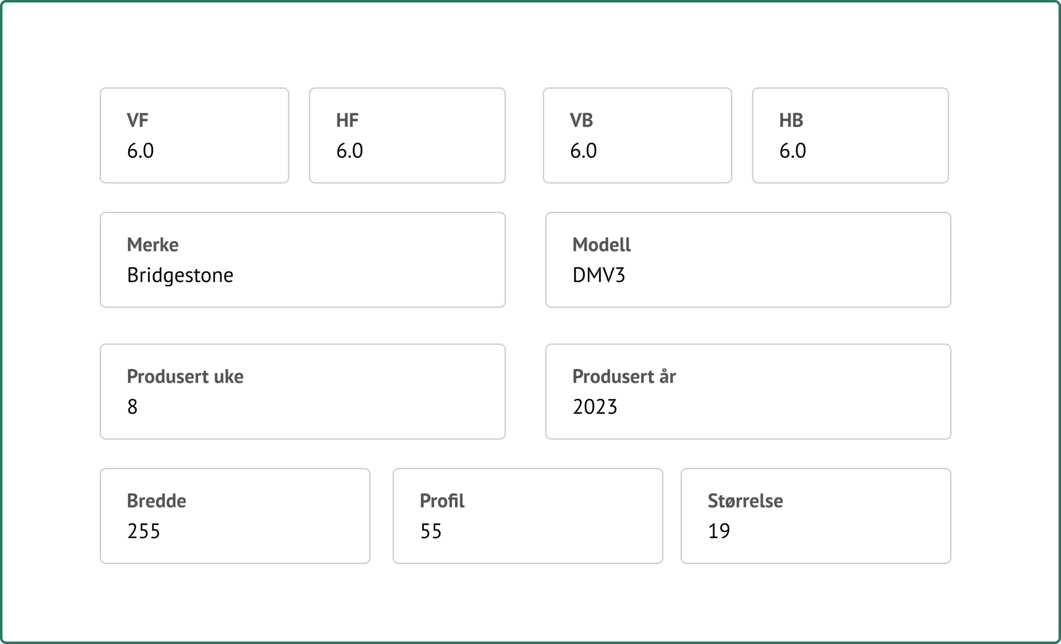
Task: Click the 2023 production year value
Action: [595, 407]
